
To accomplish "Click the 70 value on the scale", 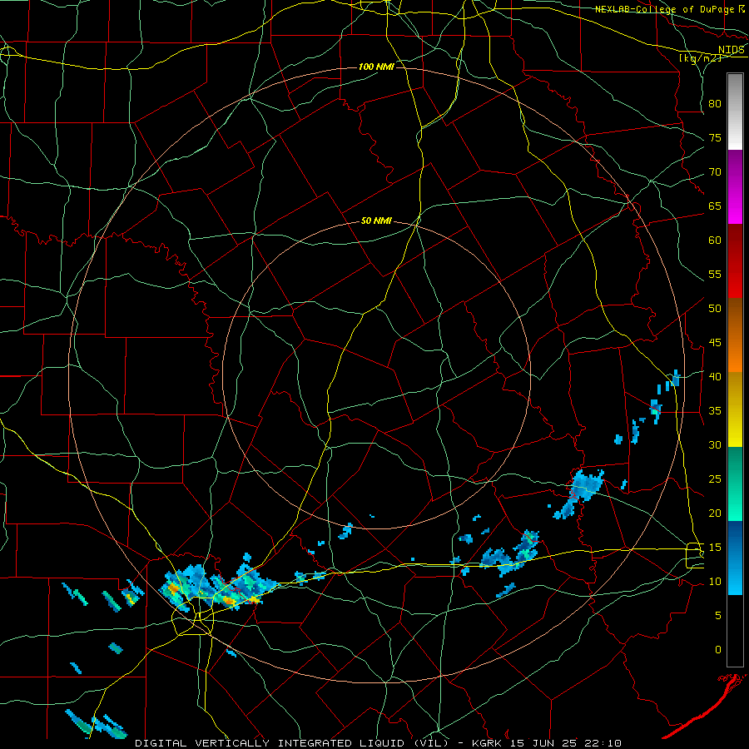I will [x=715, y=172].
